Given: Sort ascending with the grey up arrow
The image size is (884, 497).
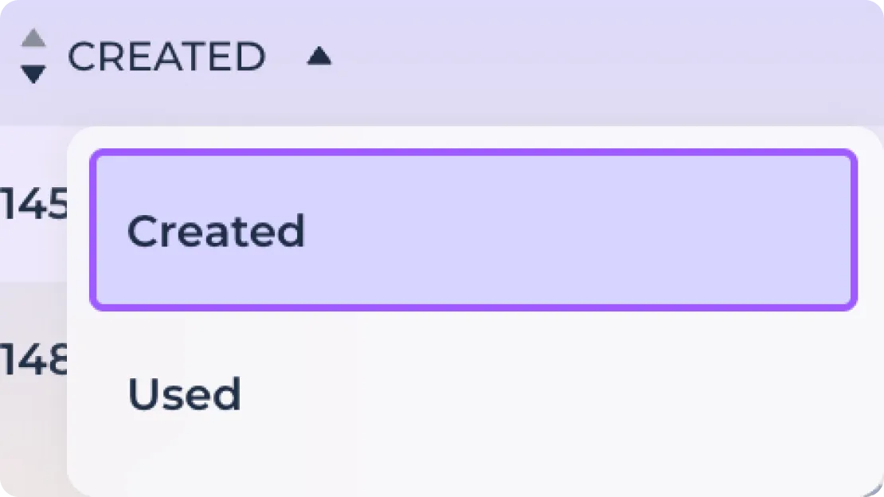Looking at the screenshot, I should (33, 38).
